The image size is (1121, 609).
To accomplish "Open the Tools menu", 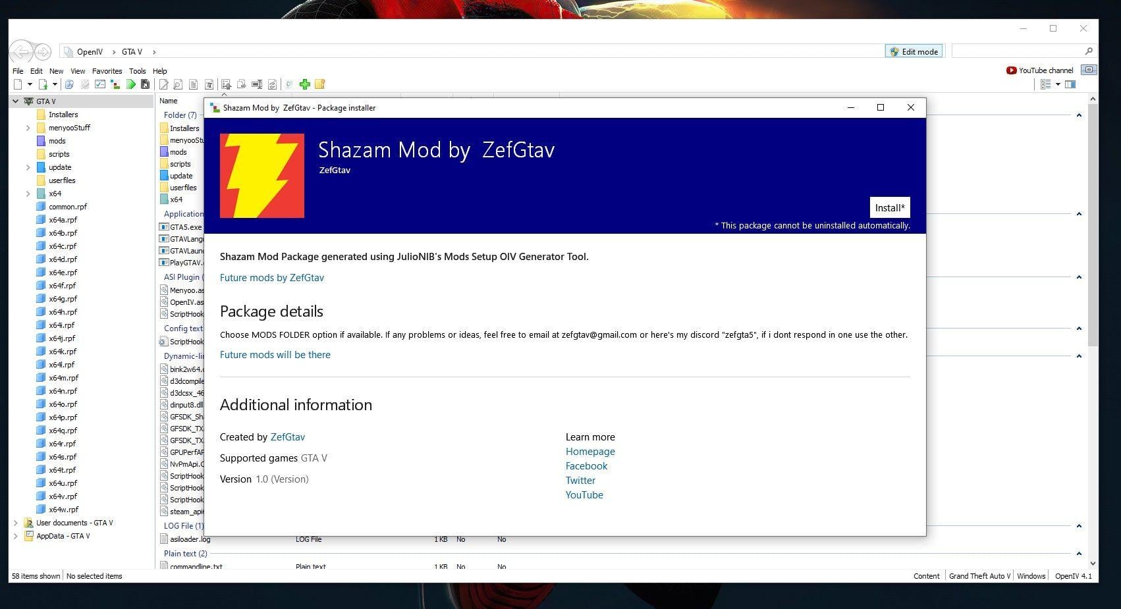I will (137, 71).
